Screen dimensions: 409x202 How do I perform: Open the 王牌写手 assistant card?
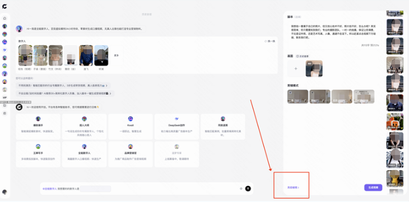[x=38, y=154]
